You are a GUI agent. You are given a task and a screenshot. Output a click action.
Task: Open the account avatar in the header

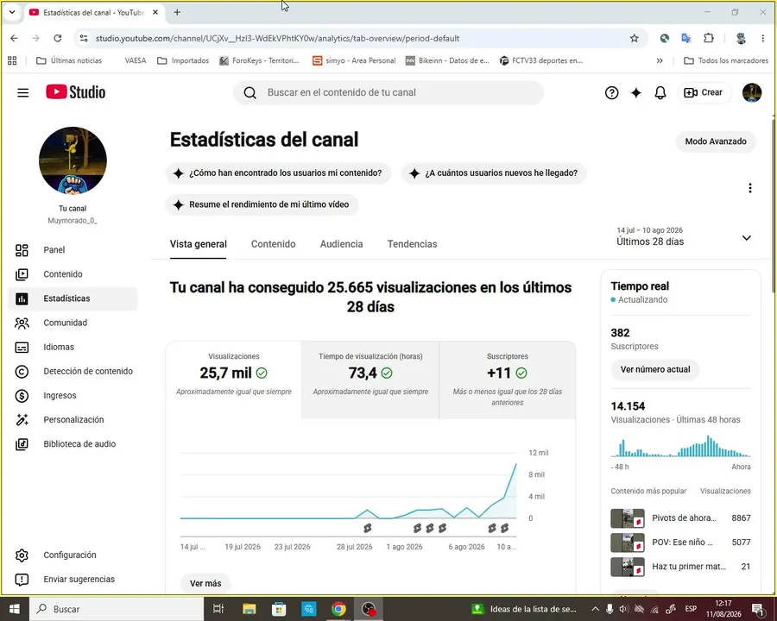click(x=752, y=92)
